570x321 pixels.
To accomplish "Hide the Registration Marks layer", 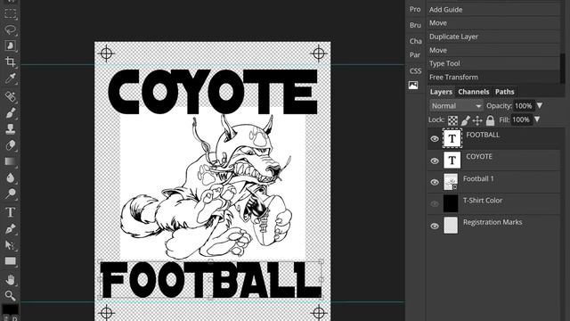I will (435, 226).
